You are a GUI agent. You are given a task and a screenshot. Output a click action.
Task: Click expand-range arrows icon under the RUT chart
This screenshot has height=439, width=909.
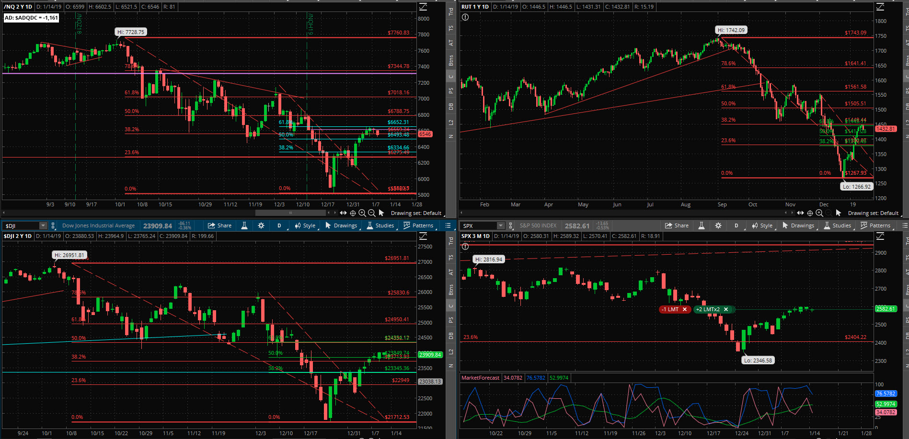click(800, 213)
